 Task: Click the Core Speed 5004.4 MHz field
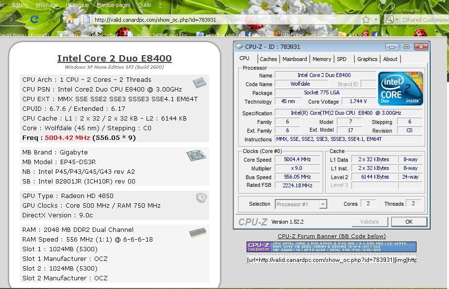tap(298, 159)
